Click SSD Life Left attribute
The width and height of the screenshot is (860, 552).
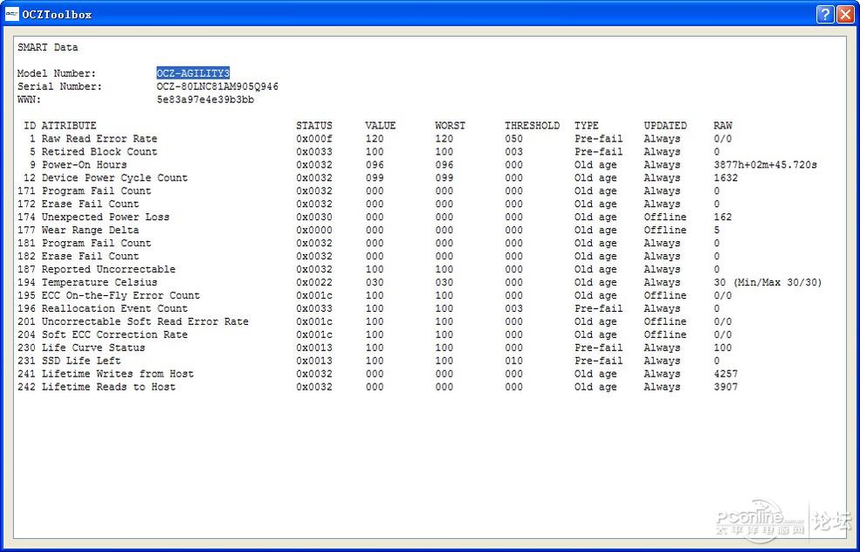pyautogui.click(x=81, y=361)
